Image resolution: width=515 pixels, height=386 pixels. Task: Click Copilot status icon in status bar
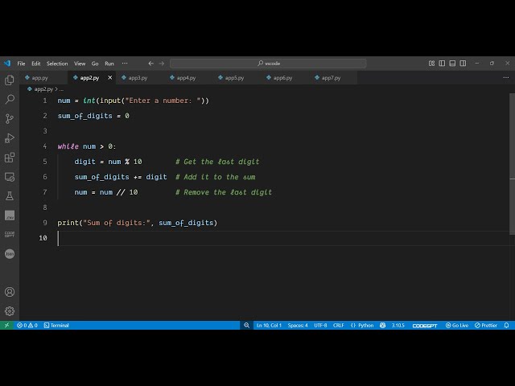coord(383,325)
